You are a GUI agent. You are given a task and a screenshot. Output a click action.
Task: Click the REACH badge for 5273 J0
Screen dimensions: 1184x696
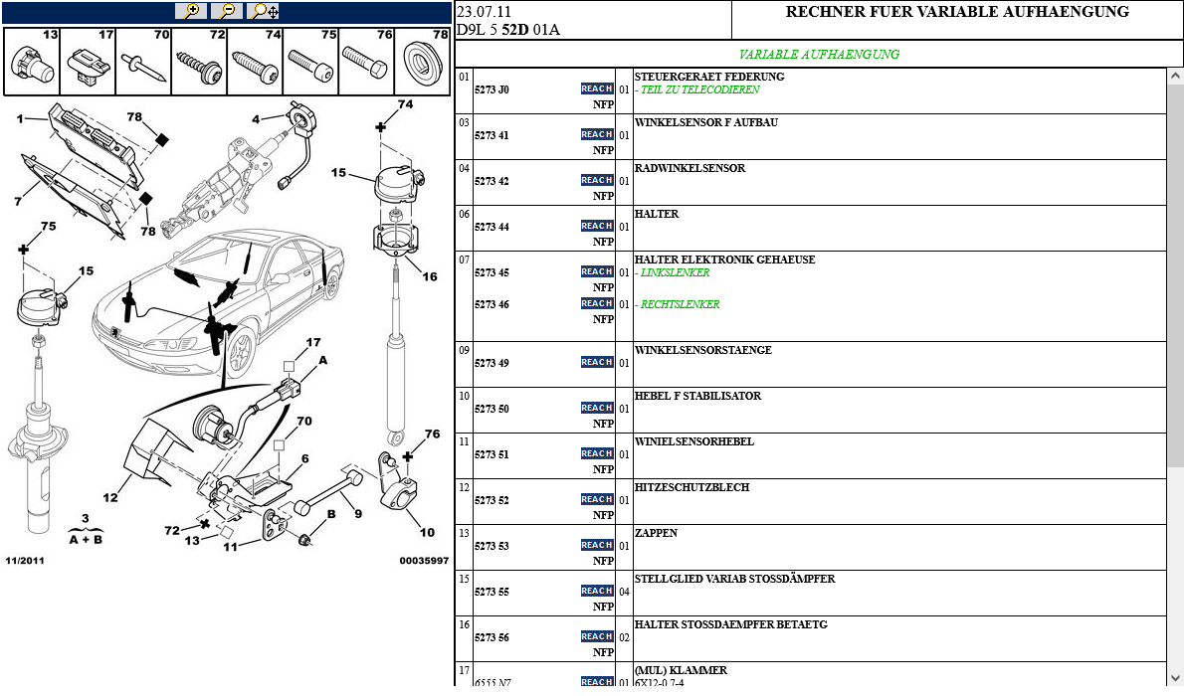click(597, 88)
